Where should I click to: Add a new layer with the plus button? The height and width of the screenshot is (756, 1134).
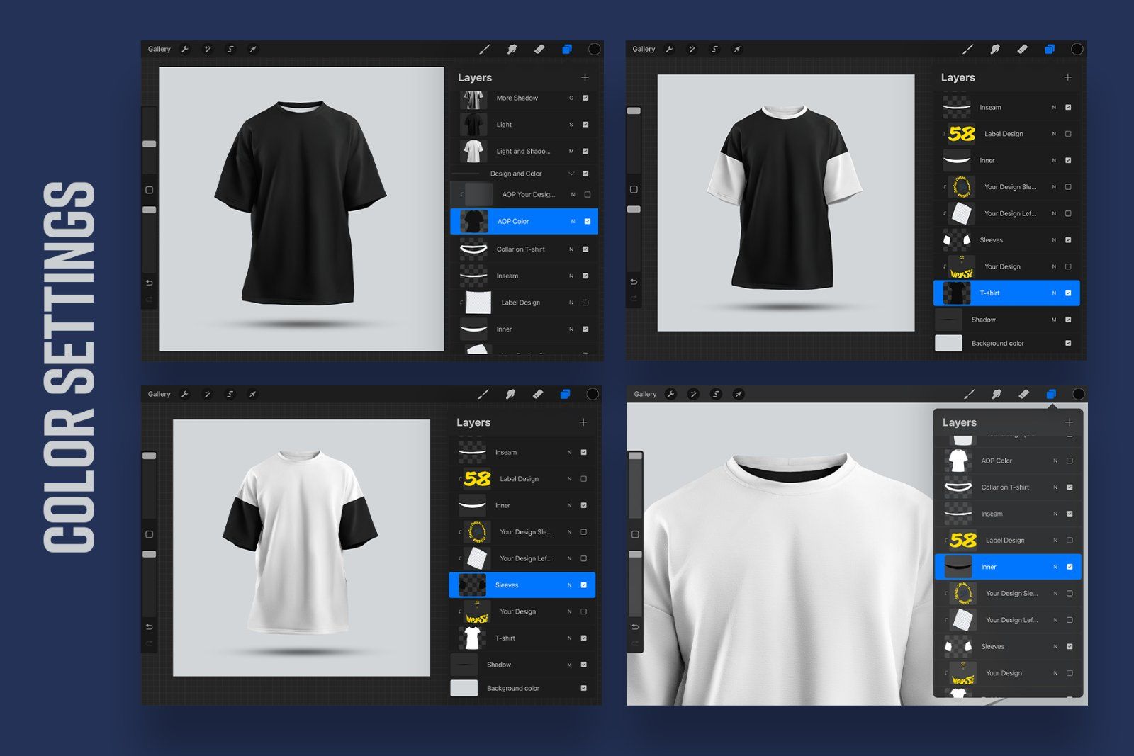pos(585,78)
